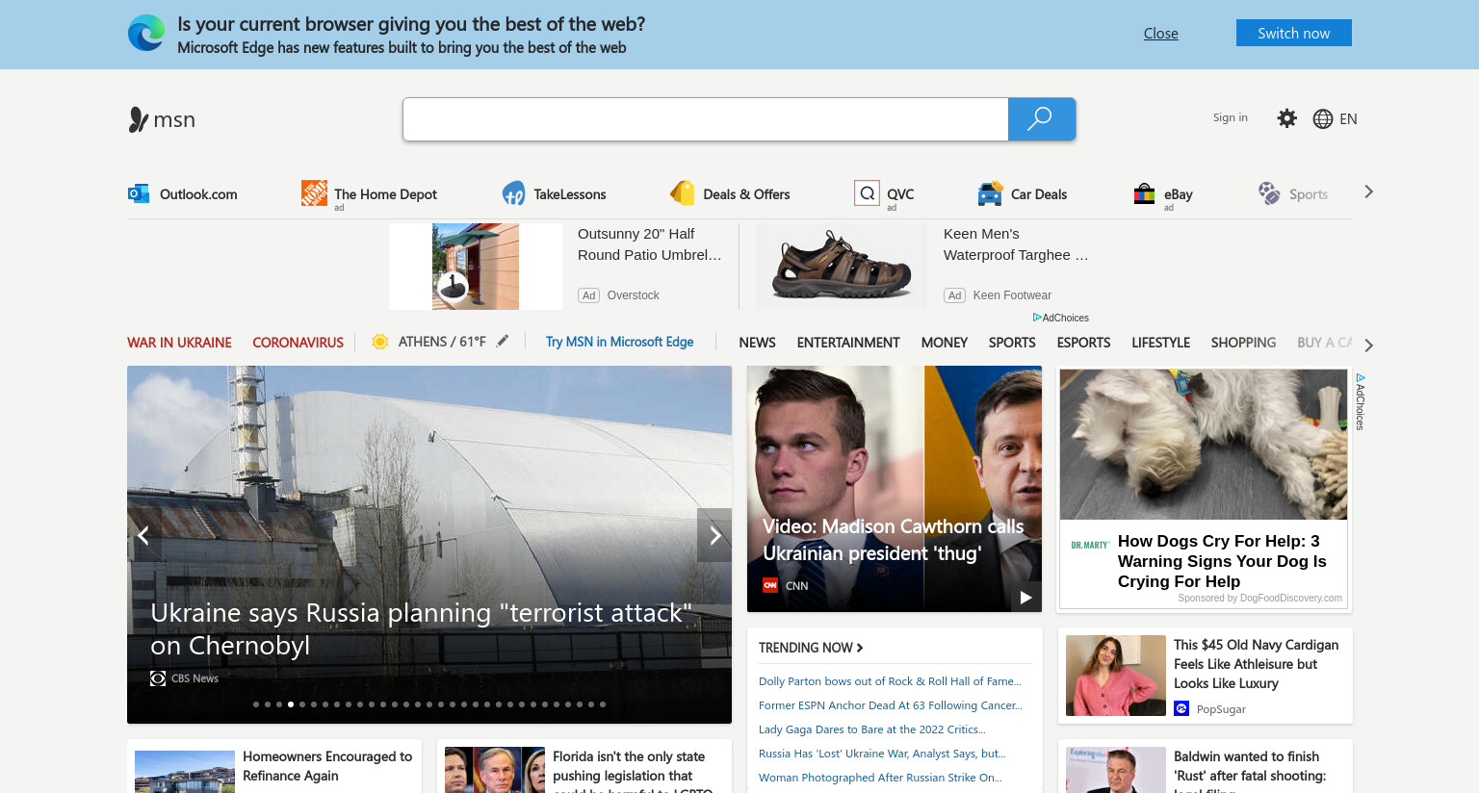Click the PopSugar source icon
1479x793 pixels.
[1181, 708]
